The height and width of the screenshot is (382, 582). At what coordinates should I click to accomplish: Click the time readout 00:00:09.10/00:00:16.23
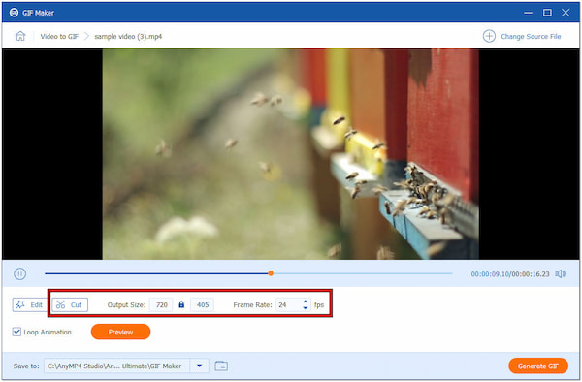[x=510, y=274]
